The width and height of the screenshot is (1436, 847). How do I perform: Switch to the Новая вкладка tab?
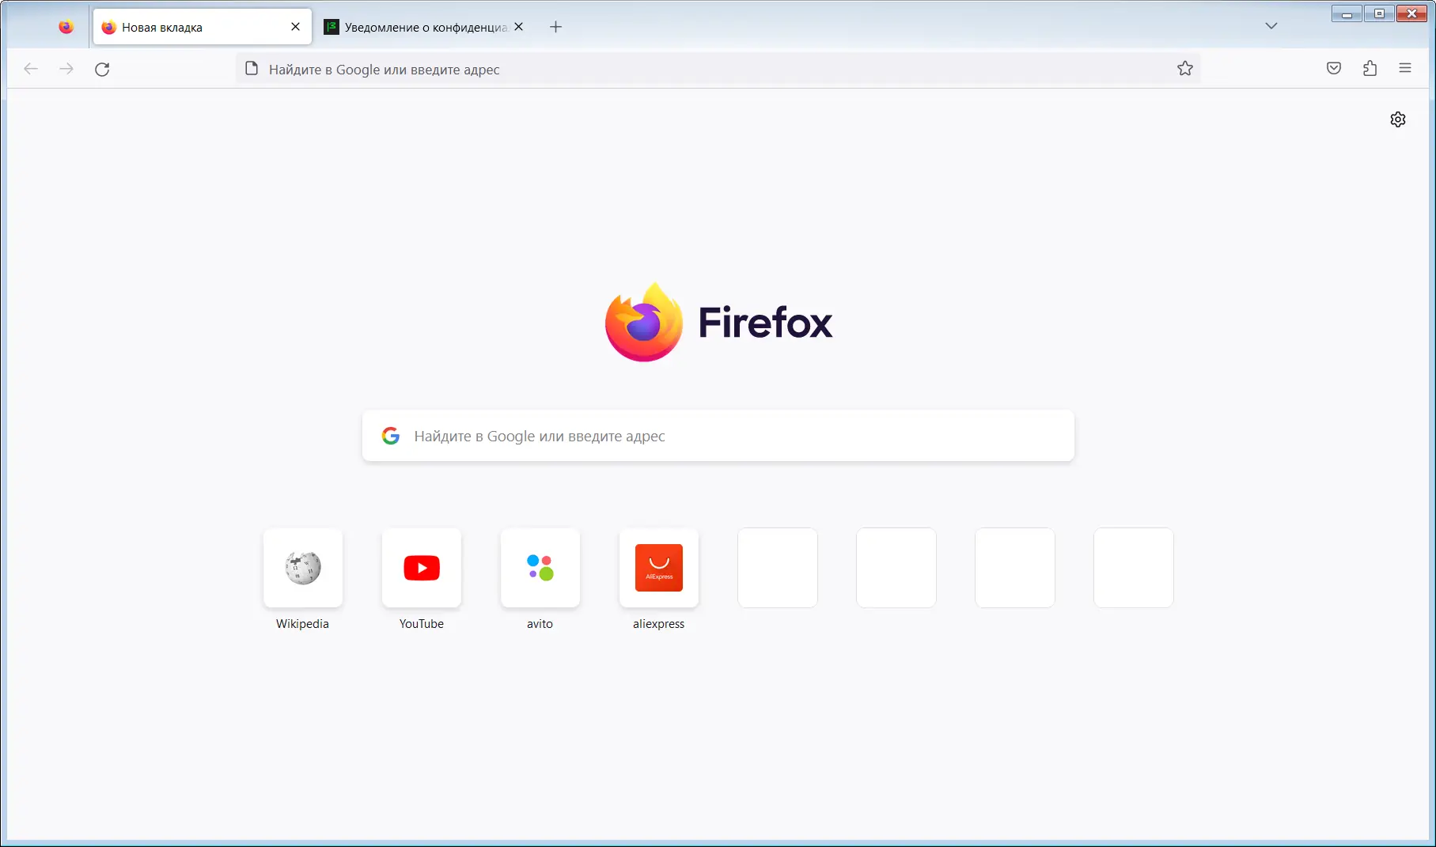point(203,27)
